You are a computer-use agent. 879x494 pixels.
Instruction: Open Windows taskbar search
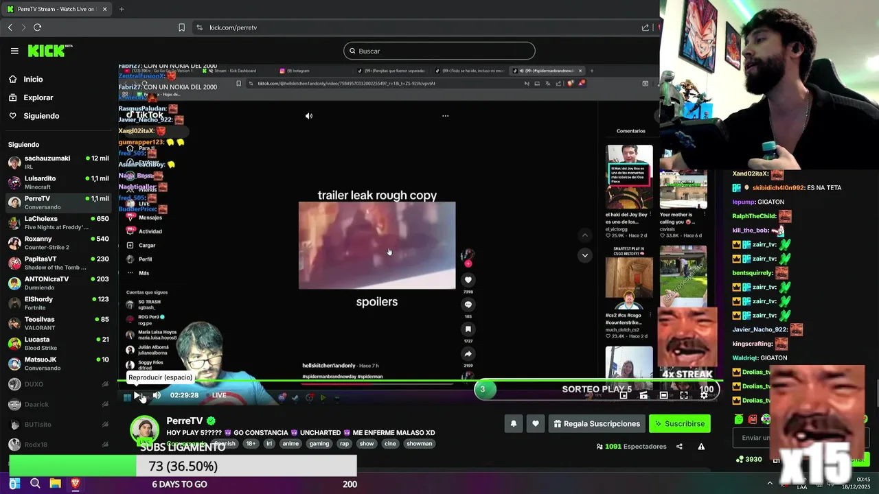[x=35, y=484]
